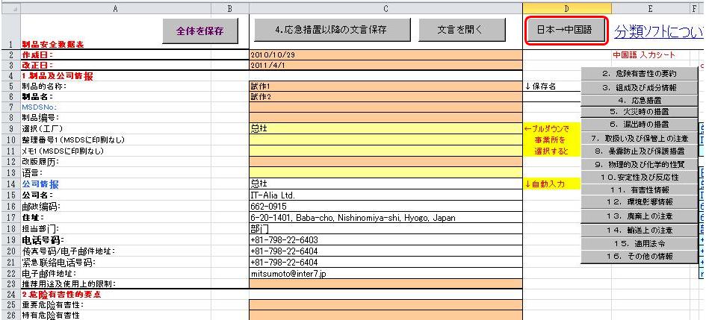Open the empty 语言 yellow selection cell

click(x=385, y=172)
